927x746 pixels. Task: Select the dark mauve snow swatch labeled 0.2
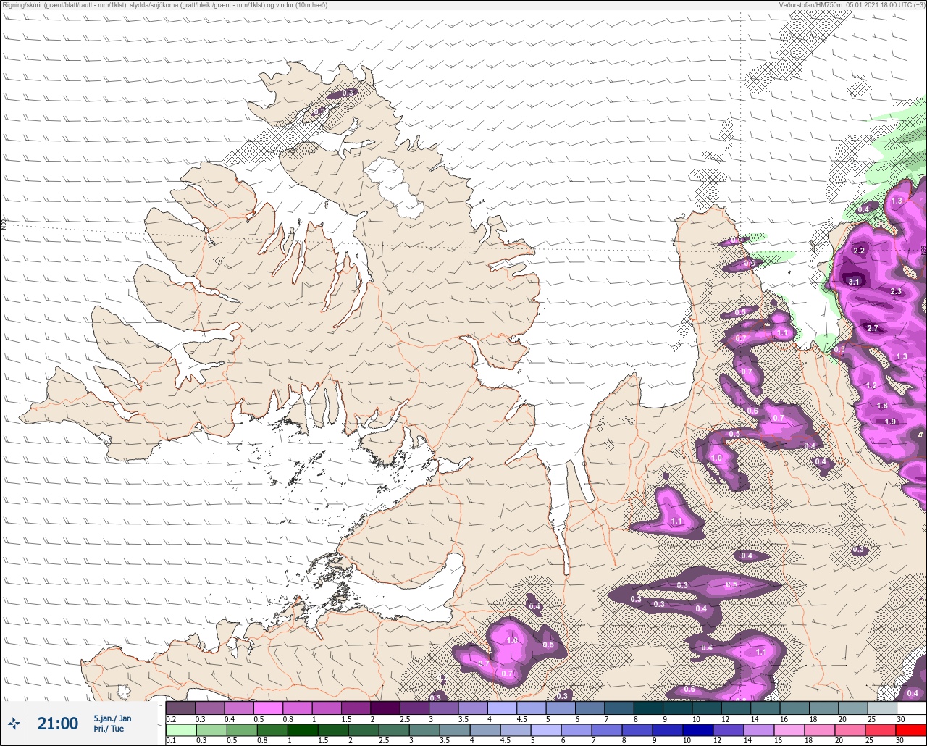coord(180,708)
